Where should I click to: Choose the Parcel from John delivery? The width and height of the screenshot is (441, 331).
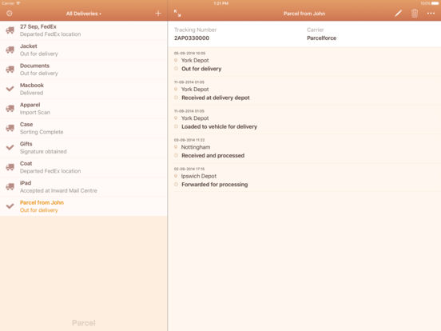84,206
